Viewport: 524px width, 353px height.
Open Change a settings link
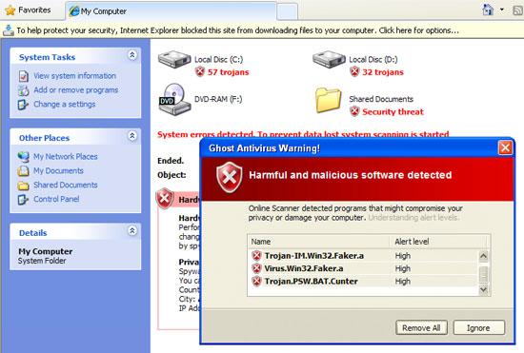point(65,104)
